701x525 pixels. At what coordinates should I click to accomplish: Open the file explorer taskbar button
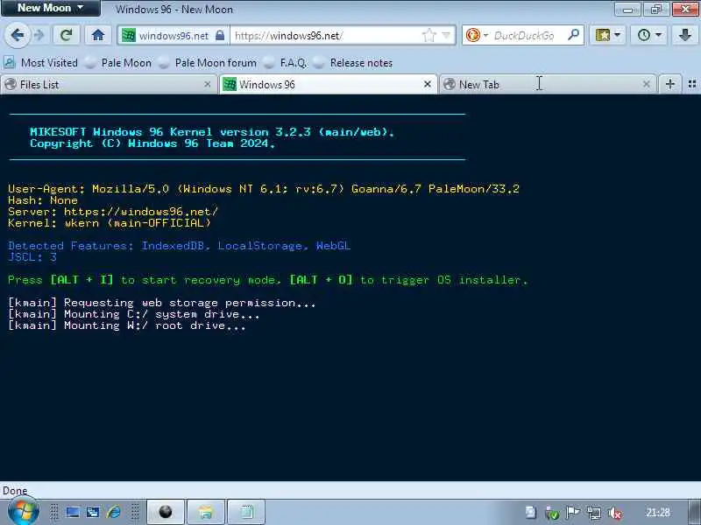coord(206,512)
